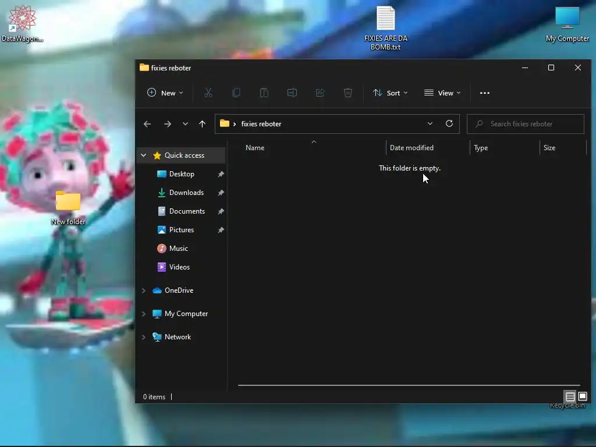Switch to details view layout icon
This screenshot has width=596, height=447.
[570, 397]
